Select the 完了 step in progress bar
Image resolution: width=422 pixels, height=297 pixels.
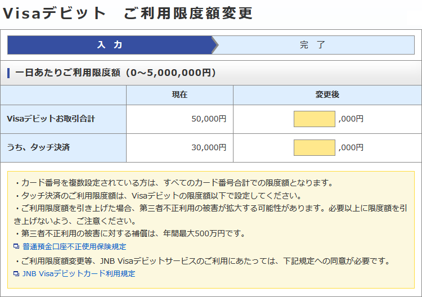pyautogui.click(x=313, y=45)
